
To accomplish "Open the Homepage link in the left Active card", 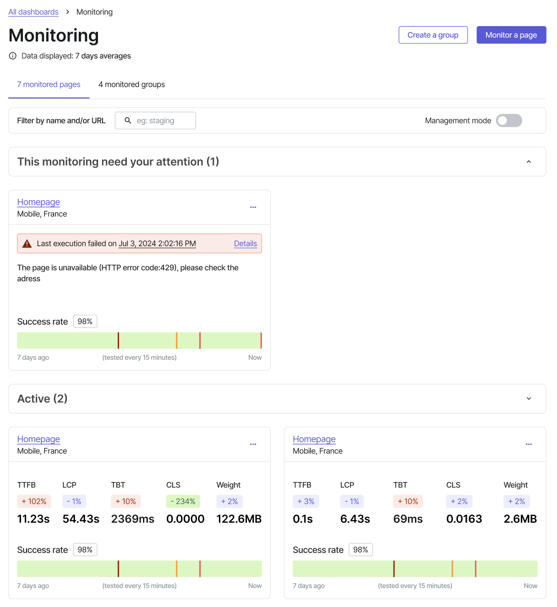I will click(38, 439).
